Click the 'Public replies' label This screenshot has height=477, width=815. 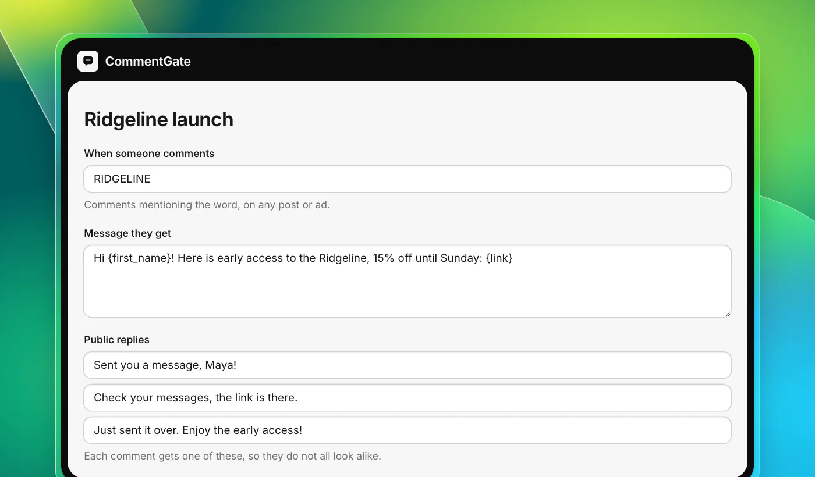pos(116,340)
